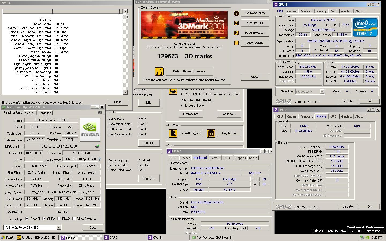Click the Online ResultBrowser button
Screen dimensions: 386x241
(189, 71)
